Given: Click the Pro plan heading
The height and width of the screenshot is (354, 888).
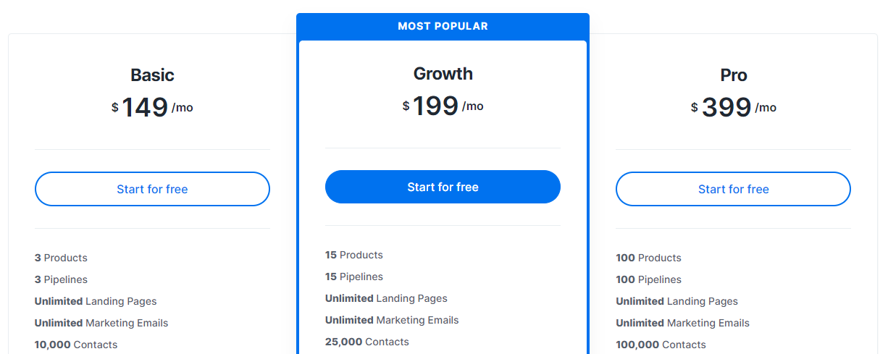Looking at the screenshot, I should (733, 75).
